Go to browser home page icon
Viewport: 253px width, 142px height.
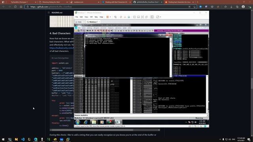click(x=21, y=7)
